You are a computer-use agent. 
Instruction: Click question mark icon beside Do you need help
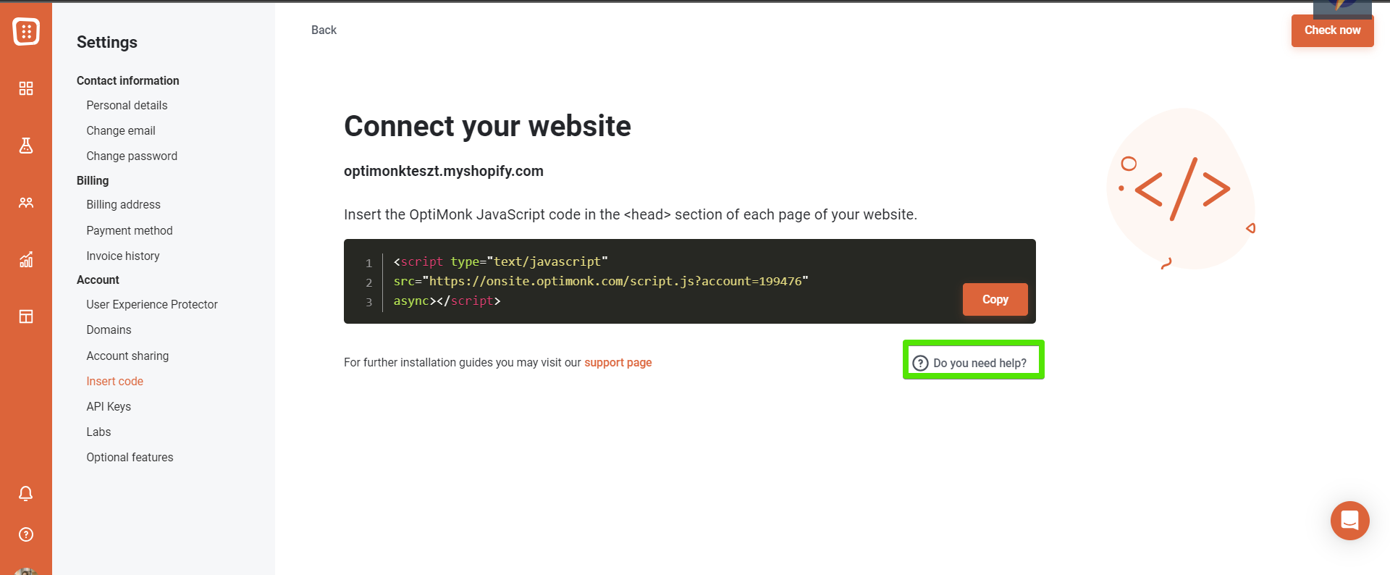tap(920, 363)
